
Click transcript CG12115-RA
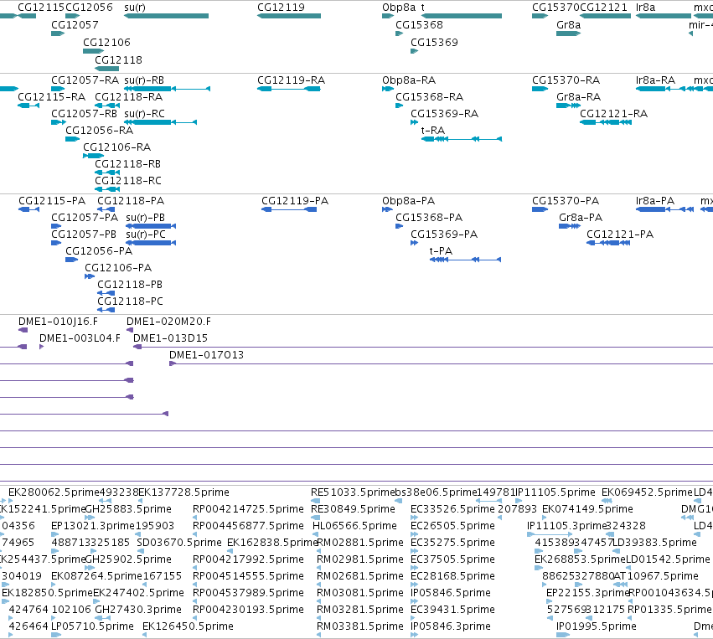(x=51, y=97)
